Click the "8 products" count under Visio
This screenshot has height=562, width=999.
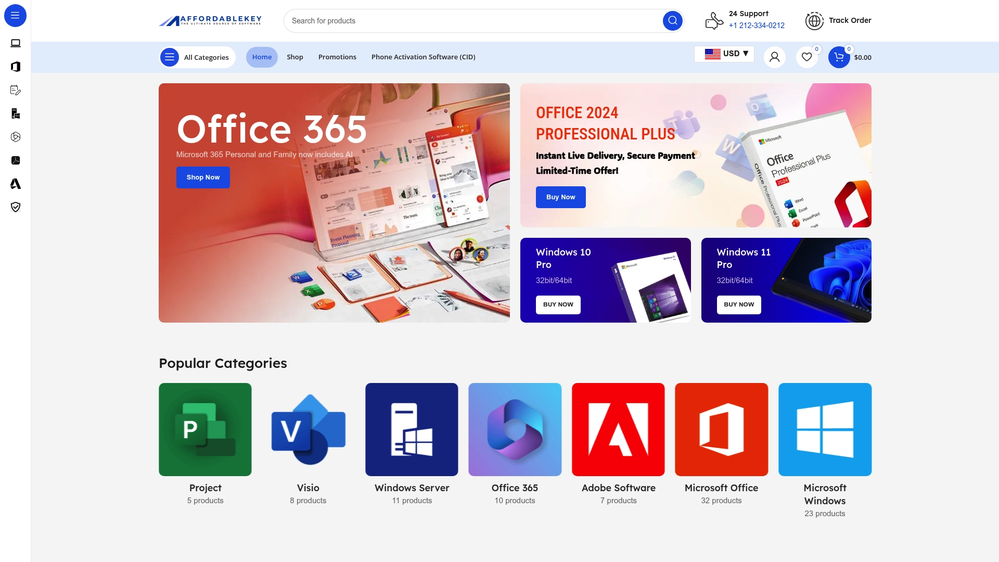[308, 501]
